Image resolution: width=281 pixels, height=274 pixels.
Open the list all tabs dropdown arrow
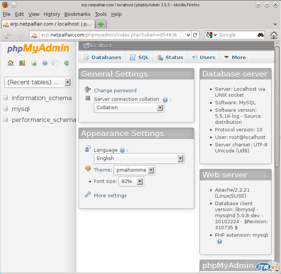coord(275,24)
